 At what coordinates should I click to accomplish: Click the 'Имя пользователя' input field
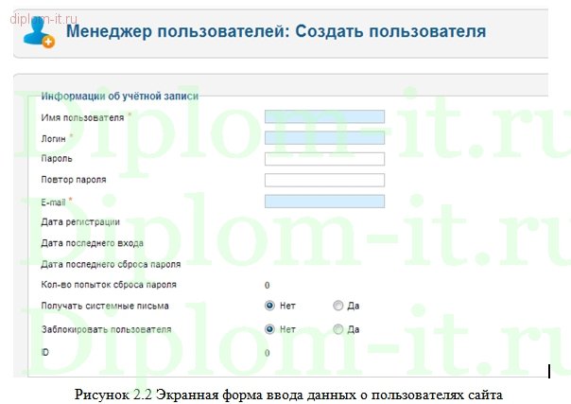coord(324,116)
